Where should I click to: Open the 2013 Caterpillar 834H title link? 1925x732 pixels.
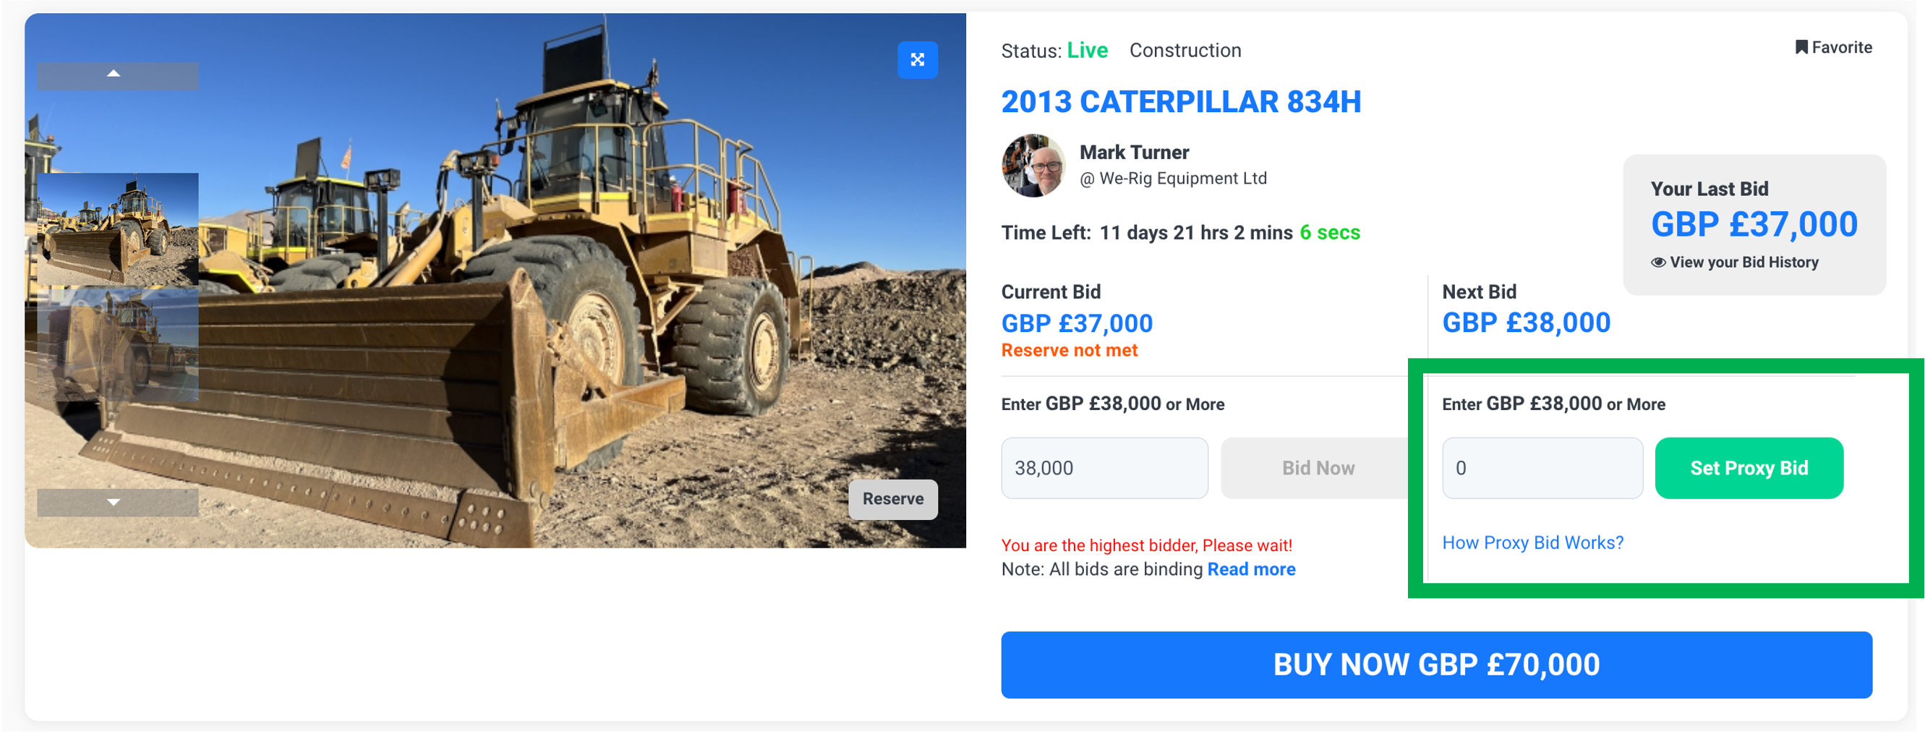coord(1181,102)
